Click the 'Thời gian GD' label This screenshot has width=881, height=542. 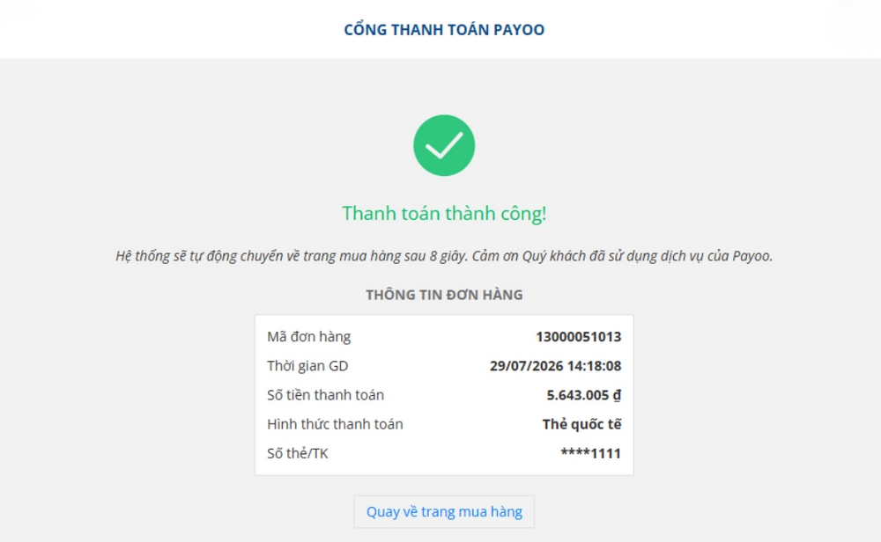pyautogui.click(x=307, y=366)
